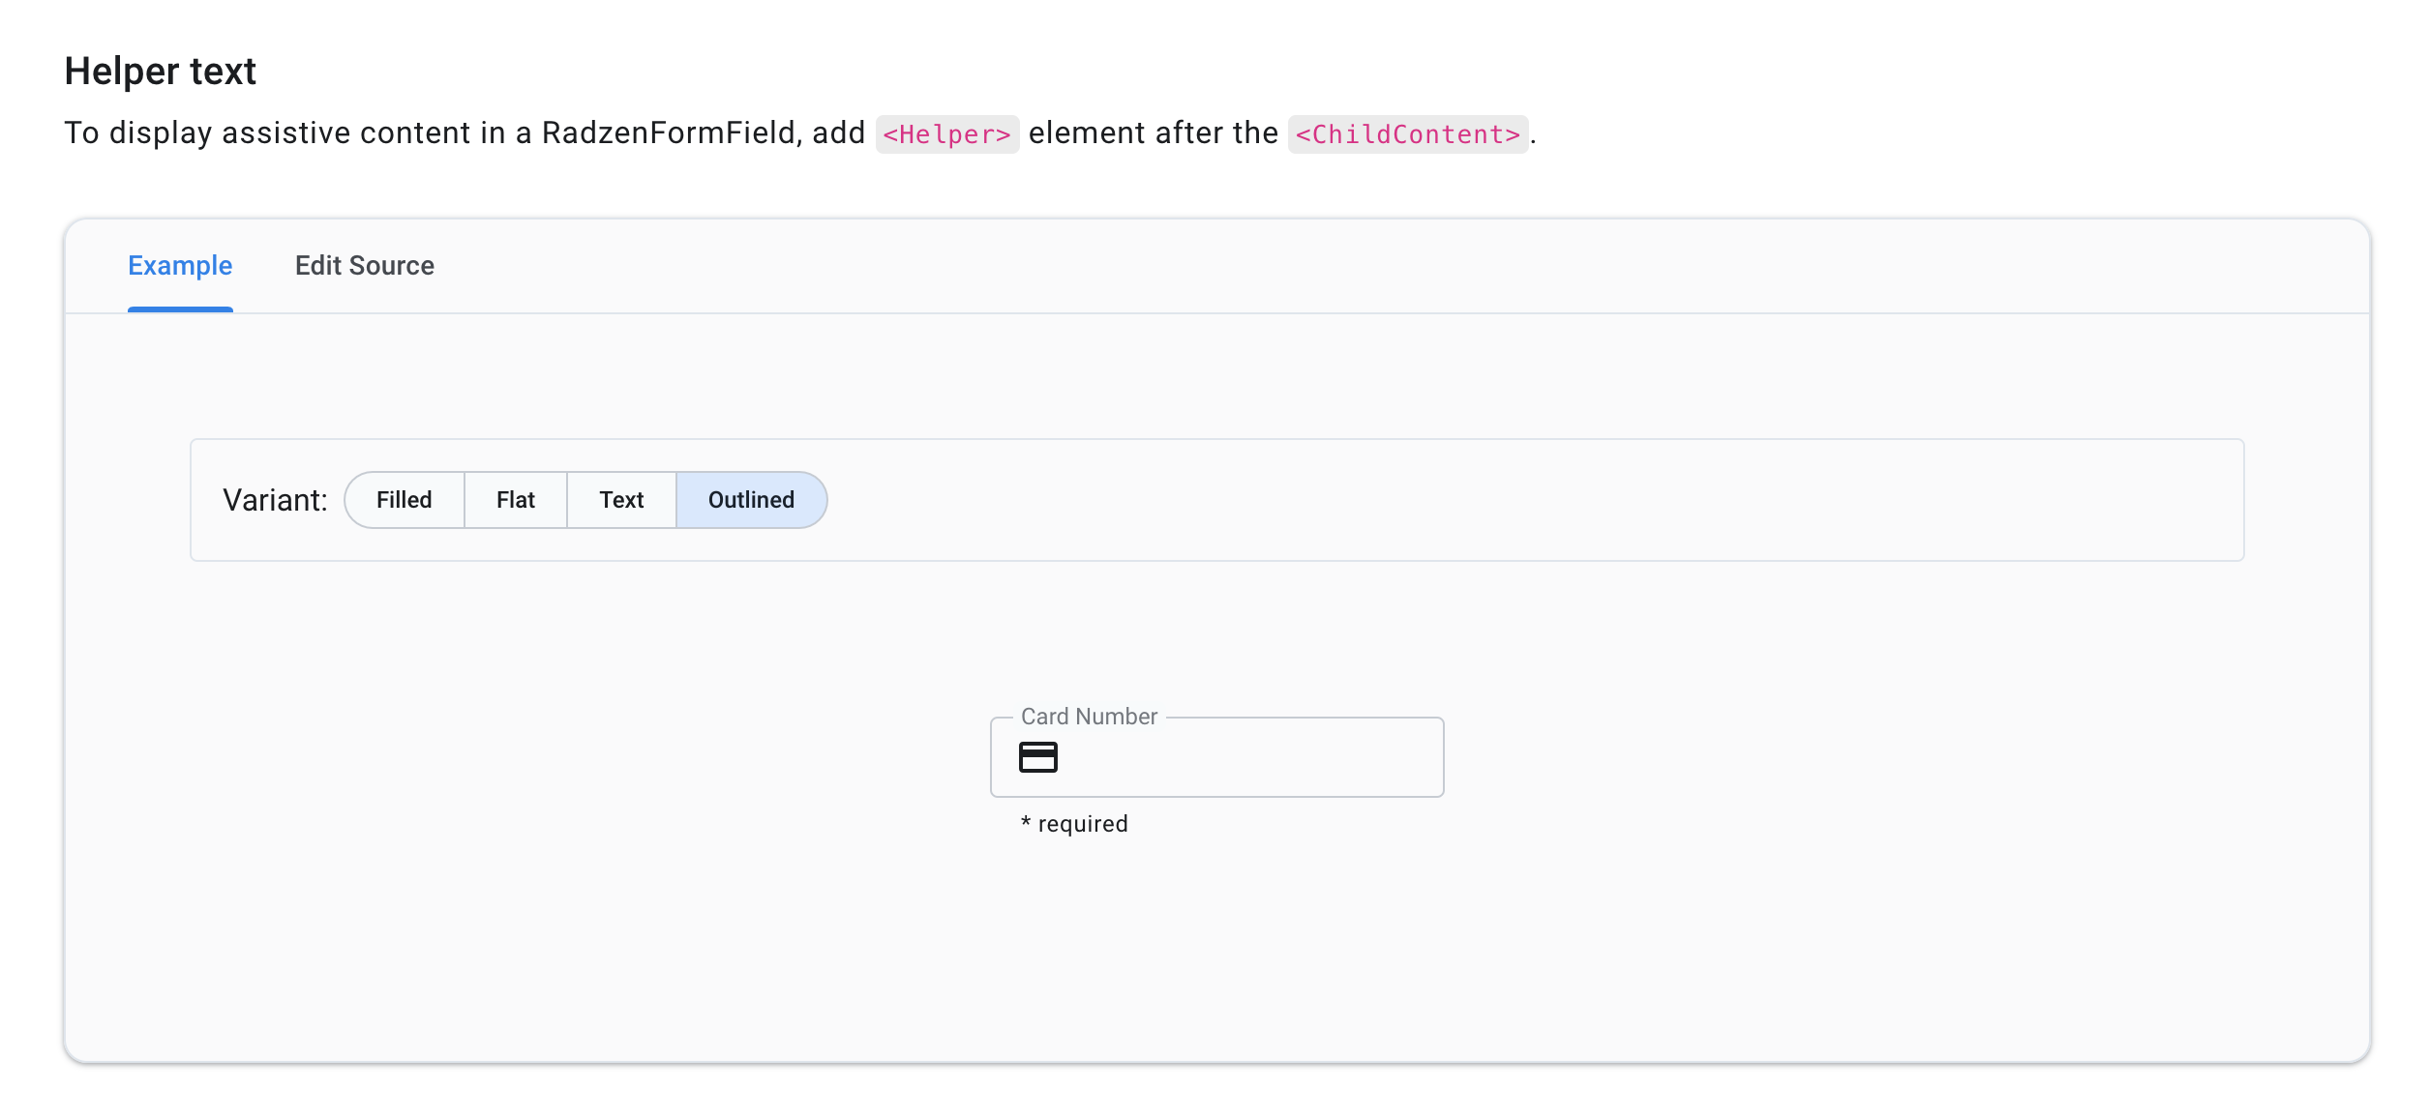Viewport: 2429px width, 1116px height.
Task: Click the Helper text heading
Action: click(159, 70)
